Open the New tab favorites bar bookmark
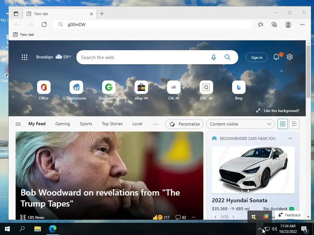 pyautogui.click(x=23, y=35)
